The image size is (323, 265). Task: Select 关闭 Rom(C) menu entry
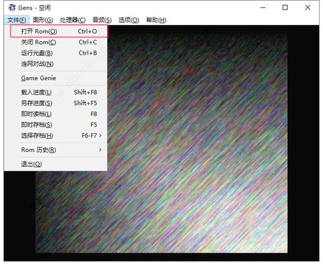pos(59,42)
